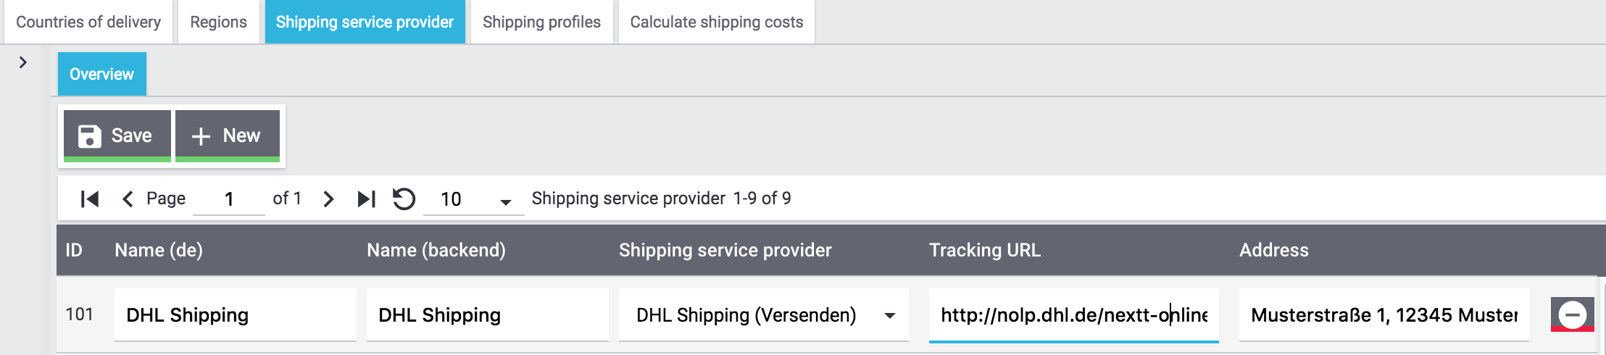Switch to Countries of delivery tab
Screen dimensions: 1606x355
tap(88, 22)
